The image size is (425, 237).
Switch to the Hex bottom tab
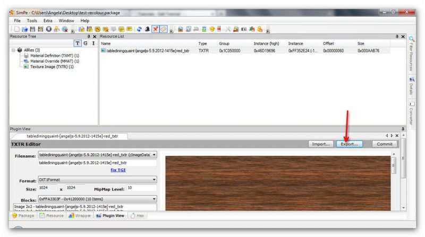tap(138, 216)
